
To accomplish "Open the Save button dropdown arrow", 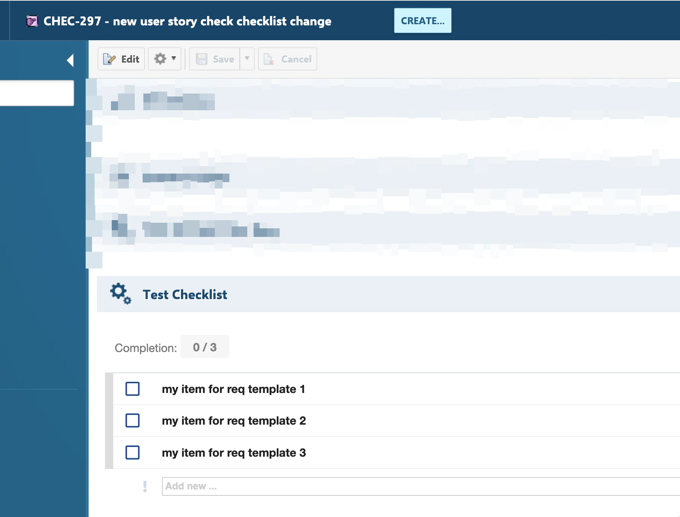I will [247, 59].
